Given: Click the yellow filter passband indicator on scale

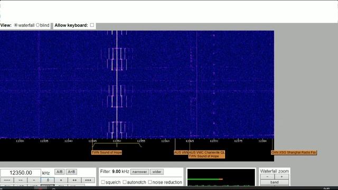Looking at the screenshot, I should pyautogui.click(x=117, y=145).
